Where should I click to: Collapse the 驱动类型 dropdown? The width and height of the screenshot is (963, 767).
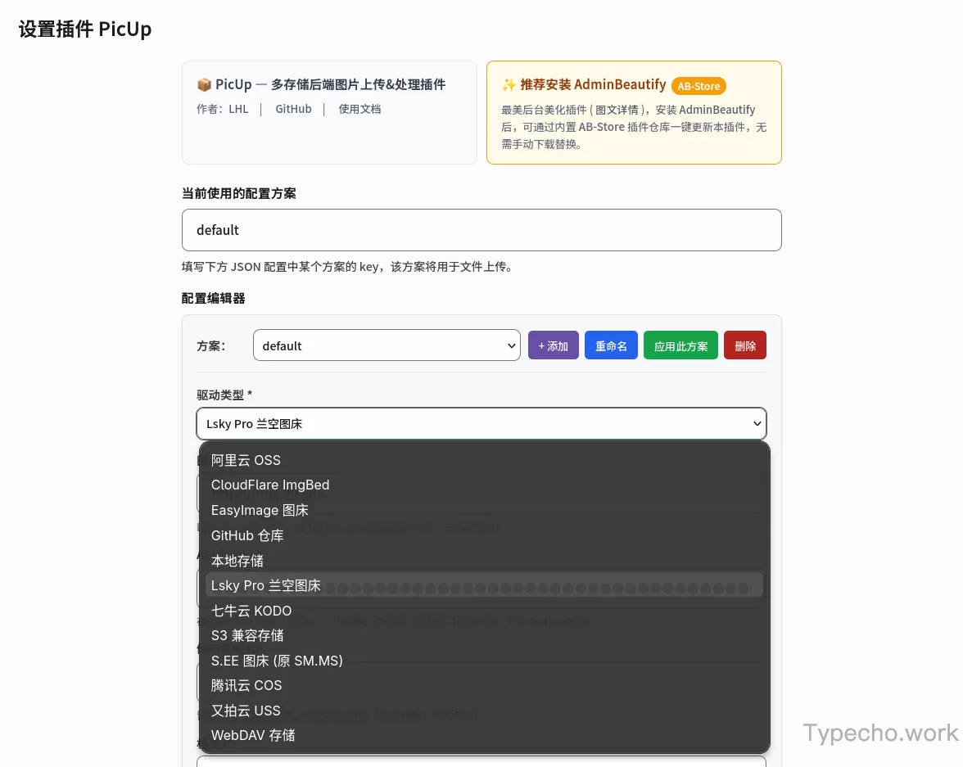point(481,424)
